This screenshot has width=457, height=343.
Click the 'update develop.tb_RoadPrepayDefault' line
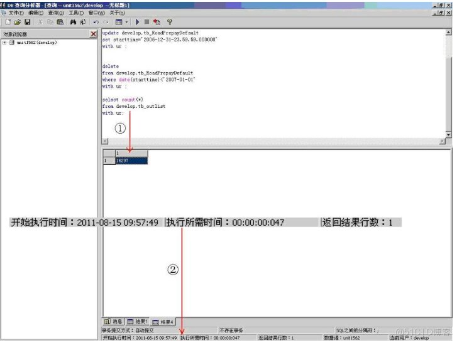pyautogui.click(x=150, y=33)
